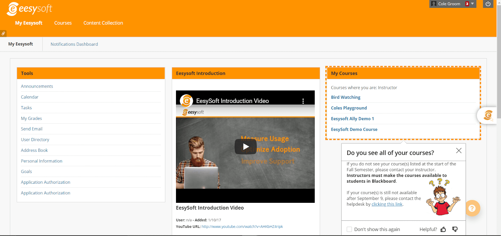Open the My Eesysoft top menu
Viewport: 501px width, 236px height.
pyautogui.click(x=29, y=23)
